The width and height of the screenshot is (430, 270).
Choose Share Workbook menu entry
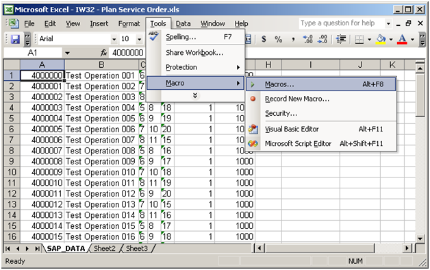pyautogui.click(x=196, y=53)
